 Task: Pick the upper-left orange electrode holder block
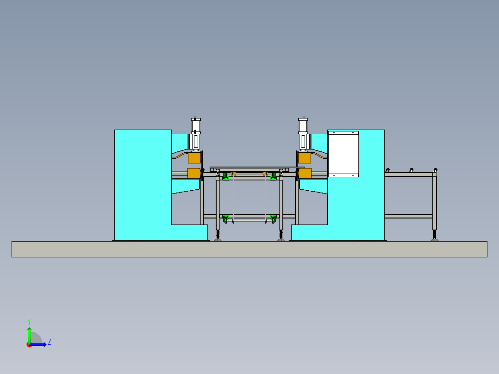[x=194, y=158]
